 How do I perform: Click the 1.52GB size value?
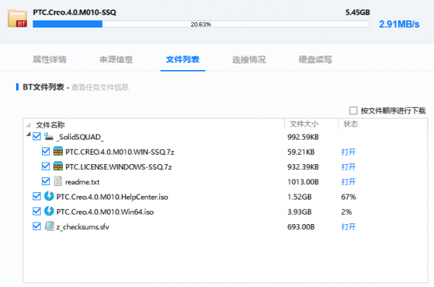pyautogui.click(x=299, y=197)
